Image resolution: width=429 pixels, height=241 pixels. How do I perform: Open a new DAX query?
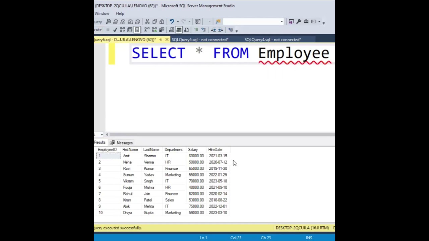pos(138,21)
